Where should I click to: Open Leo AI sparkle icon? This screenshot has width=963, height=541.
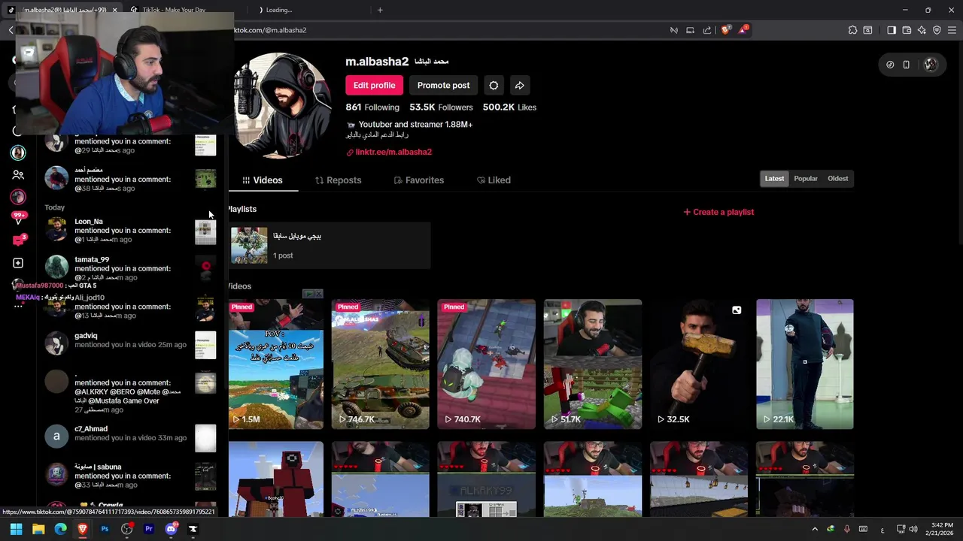coord(922,30)
